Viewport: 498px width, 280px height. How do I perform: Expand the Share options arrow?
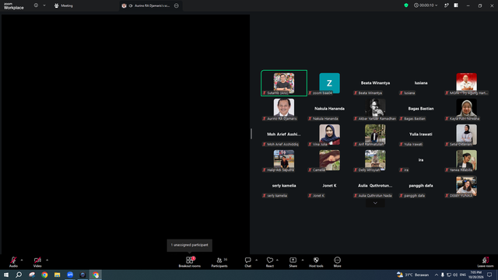[303, 260]
